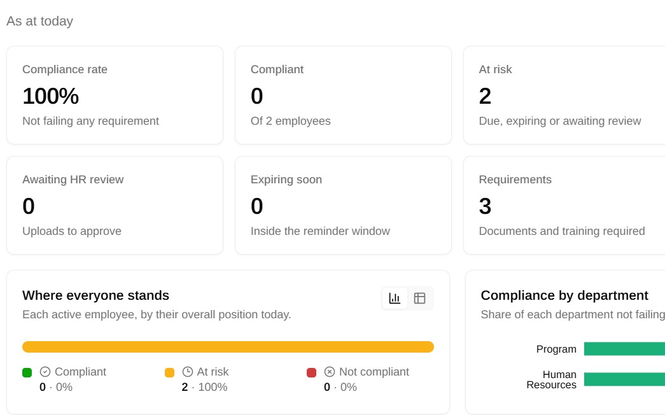This screenshot has height=415, width=665.
Task: Switch to table view icon
Action: point(419,299)
